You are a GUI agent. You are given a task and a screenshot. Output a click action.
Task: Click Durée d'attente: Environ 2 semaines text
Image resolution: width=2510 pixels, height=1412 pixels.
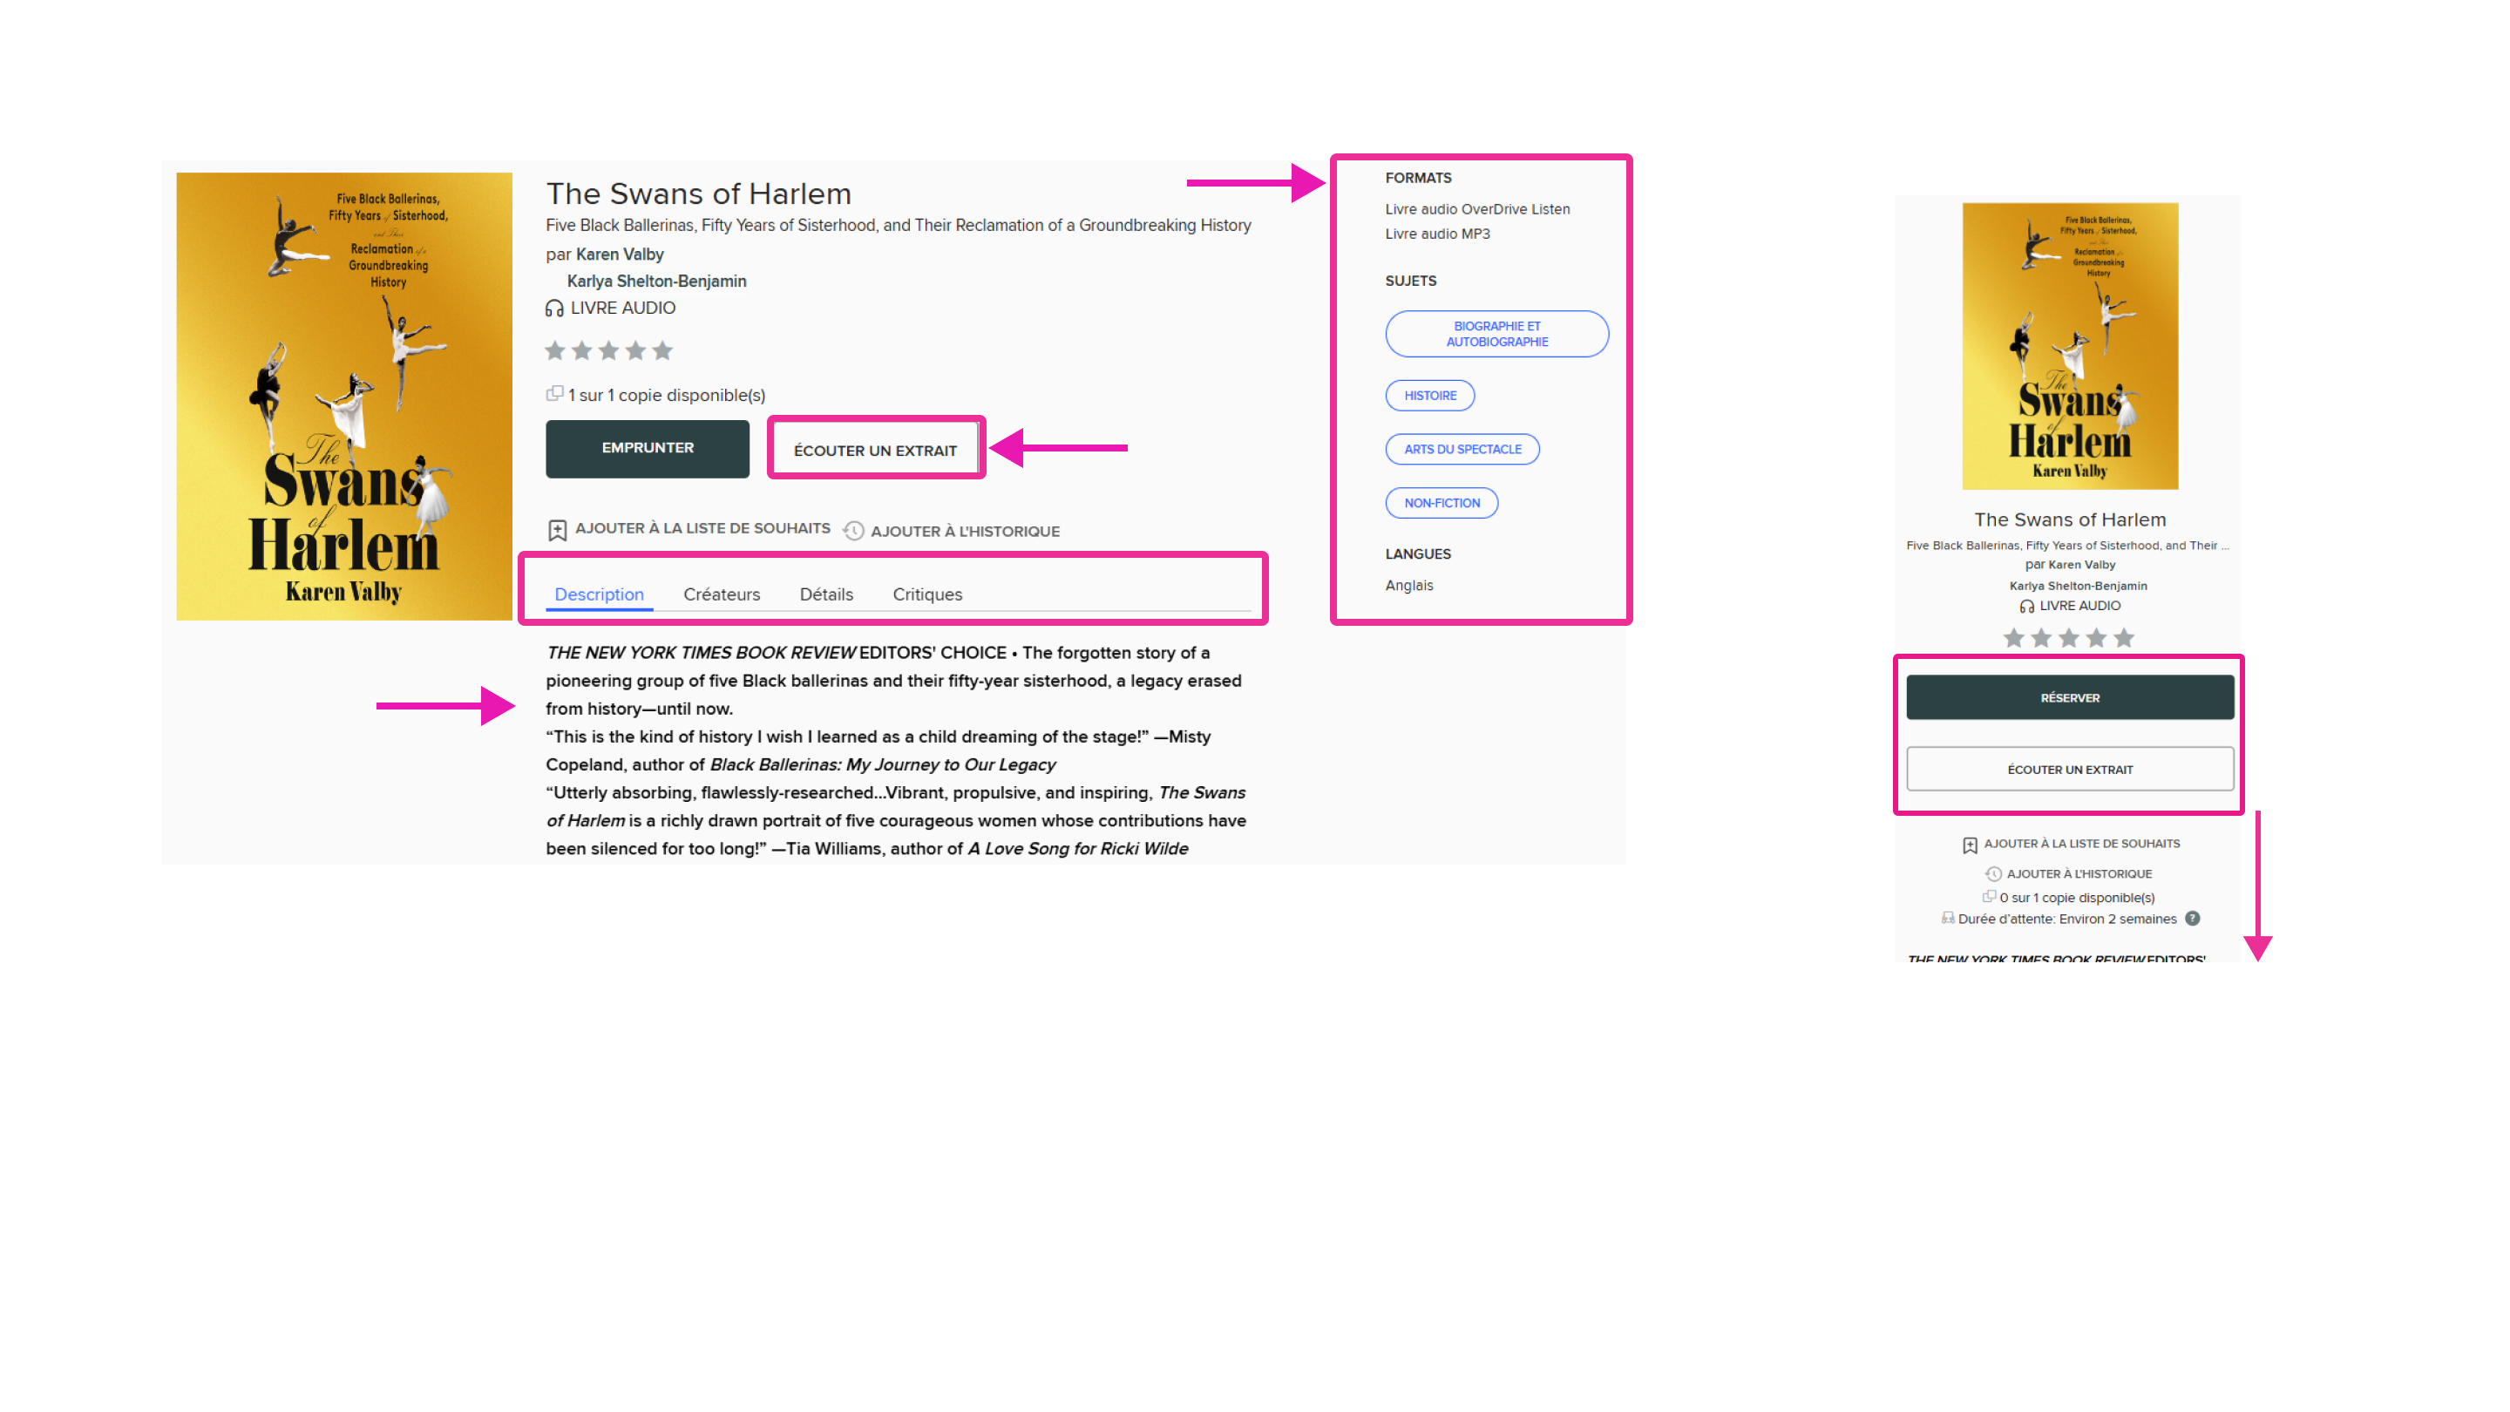(2066, 919)
